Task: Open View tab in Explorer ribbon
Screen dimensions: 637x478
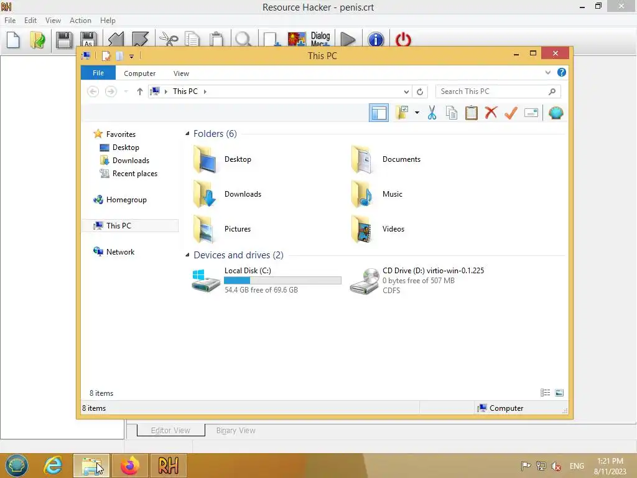Action: click(181, 73)
